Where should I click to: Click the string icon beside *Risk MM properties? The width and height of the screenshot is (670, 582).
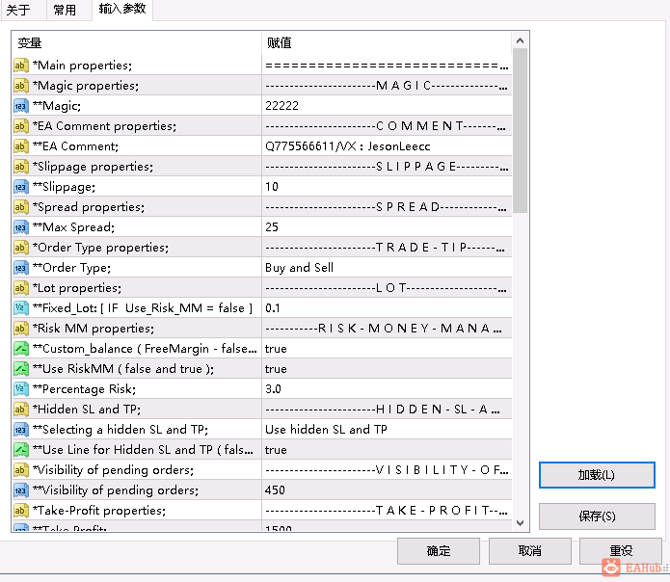(20, 329)
